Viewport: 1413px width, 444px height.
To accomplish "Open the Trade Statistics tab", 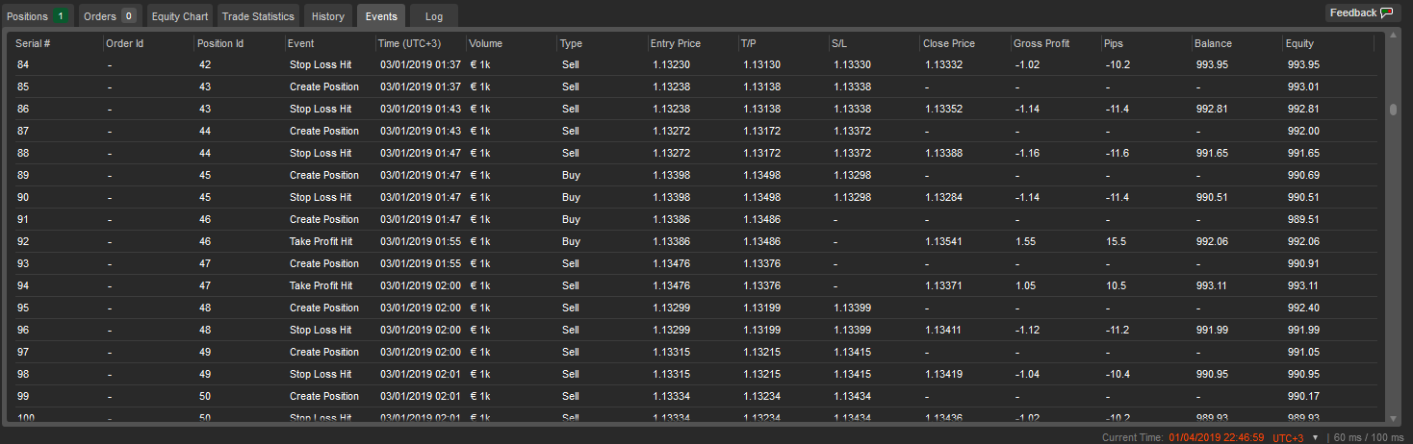I will tap(257, 16).
